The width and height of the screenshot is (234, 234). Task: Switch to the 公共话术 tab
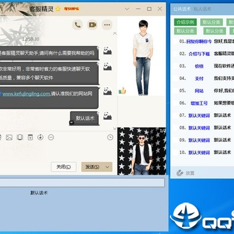(182, 9)
